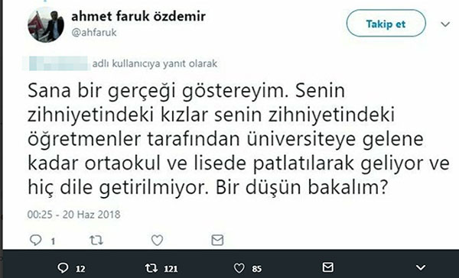Click the reply bubble icon under the tweet
The image size is (459, 278).
(36, 241)
